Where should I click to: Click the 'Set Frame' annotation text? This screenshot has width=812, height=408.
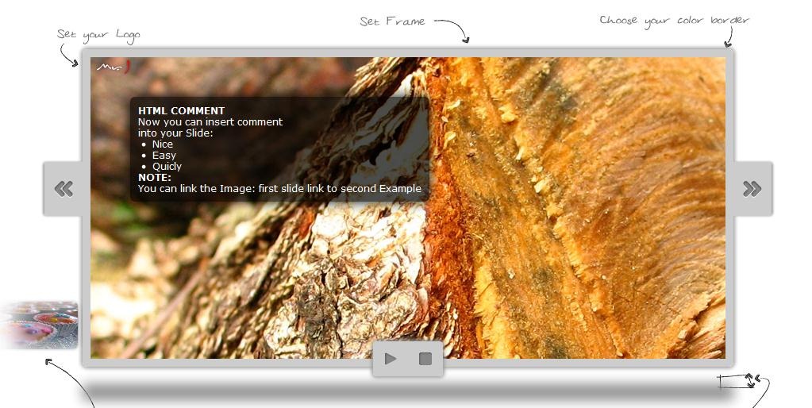pyautogui.click(x=393, y=21)
